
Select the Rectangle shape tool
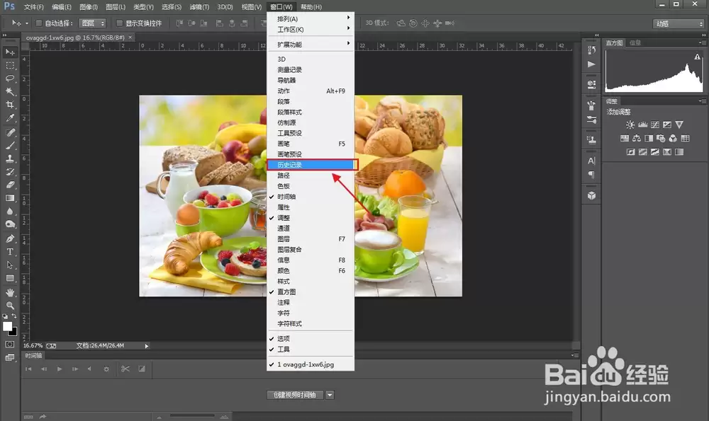pyautogui.click(x=10, y=278)
